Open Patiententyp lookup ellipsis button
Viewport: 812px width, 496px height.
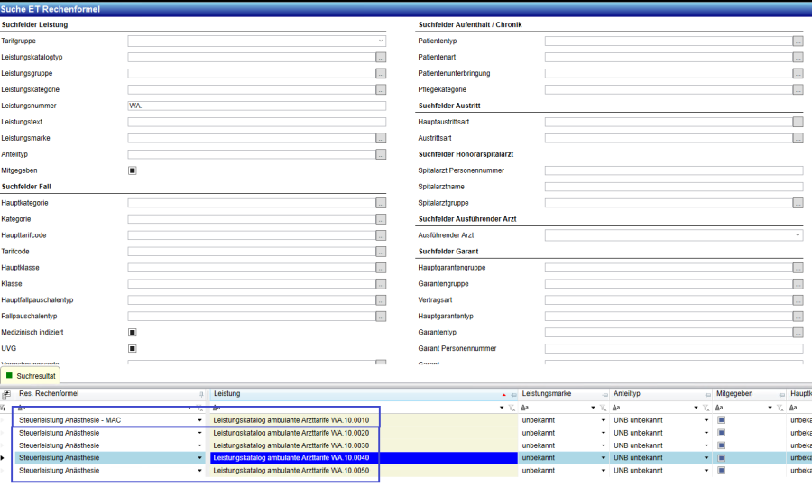pyautogui.click(x=798, y=41)
